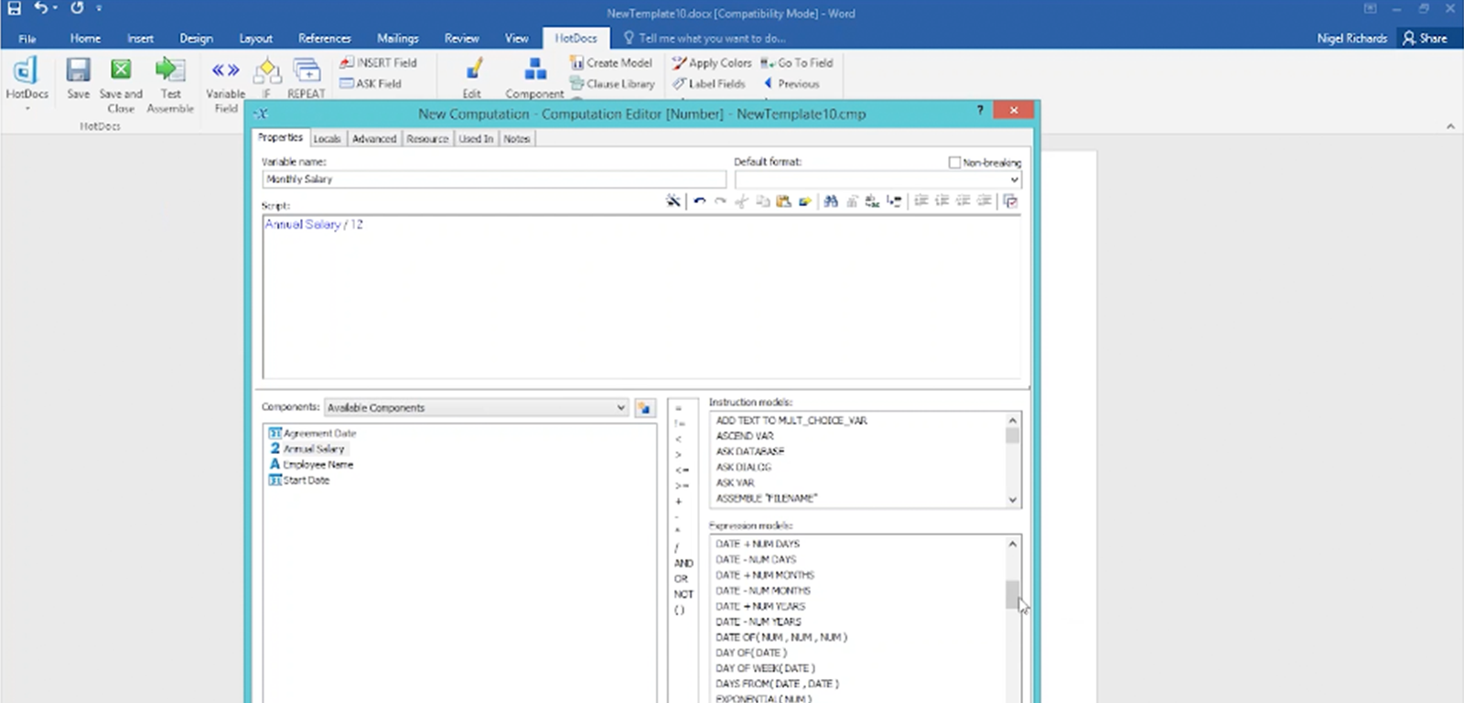1464x703 pixels.
Task: Open the Home ribbon tab
Action: (x=85, y=38)
